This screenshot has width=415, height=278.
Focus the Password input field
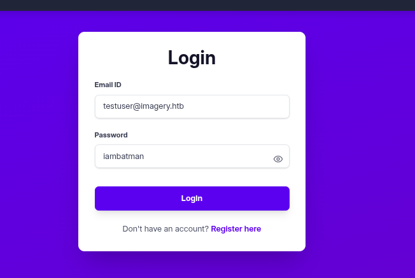(x=192, y=156)
